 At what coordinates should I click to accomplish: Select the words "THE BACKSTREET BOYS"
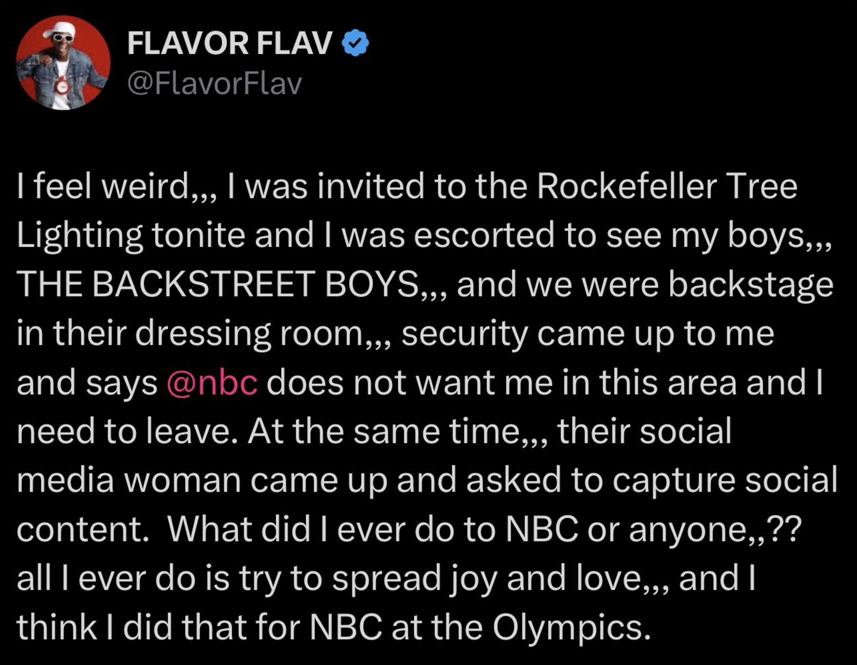click(x=217, y=284)
